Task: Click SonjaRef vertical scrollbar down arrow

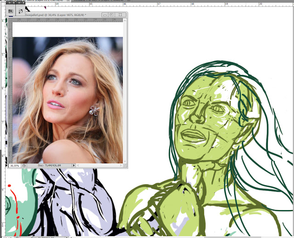Action: [125, 162]
